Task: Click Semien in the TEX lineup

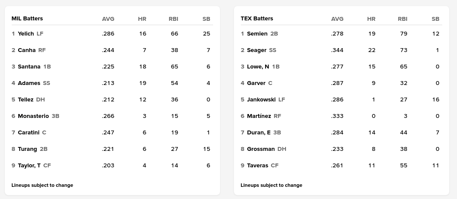Action: pos(257,33)
